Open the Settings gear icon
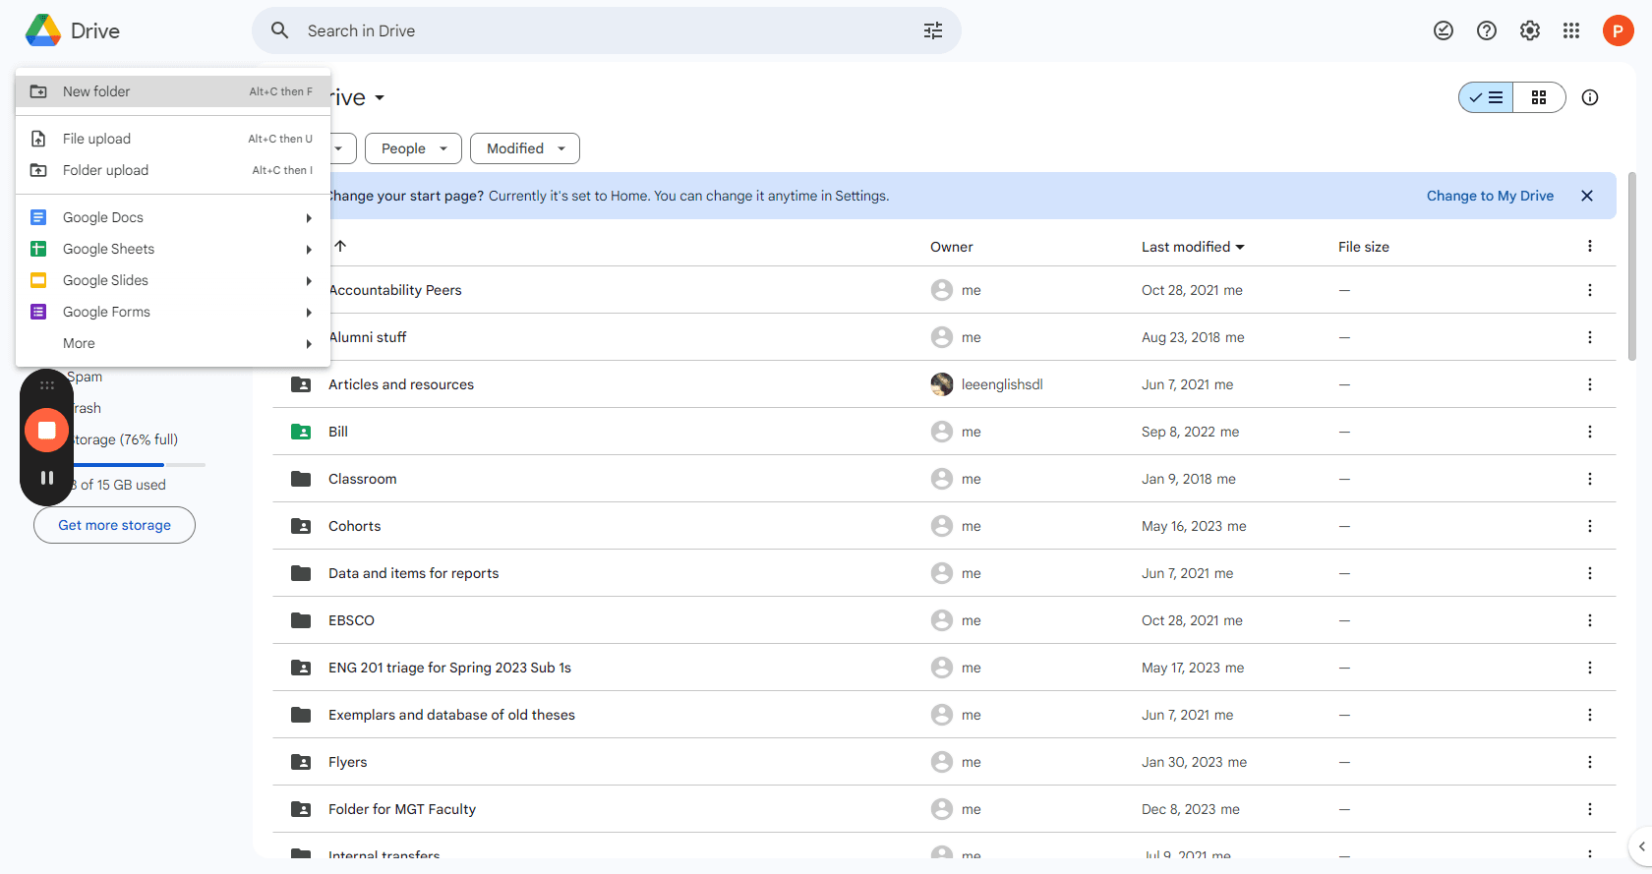Viewport: 1652px width, 874px height. coord(1529,30)
